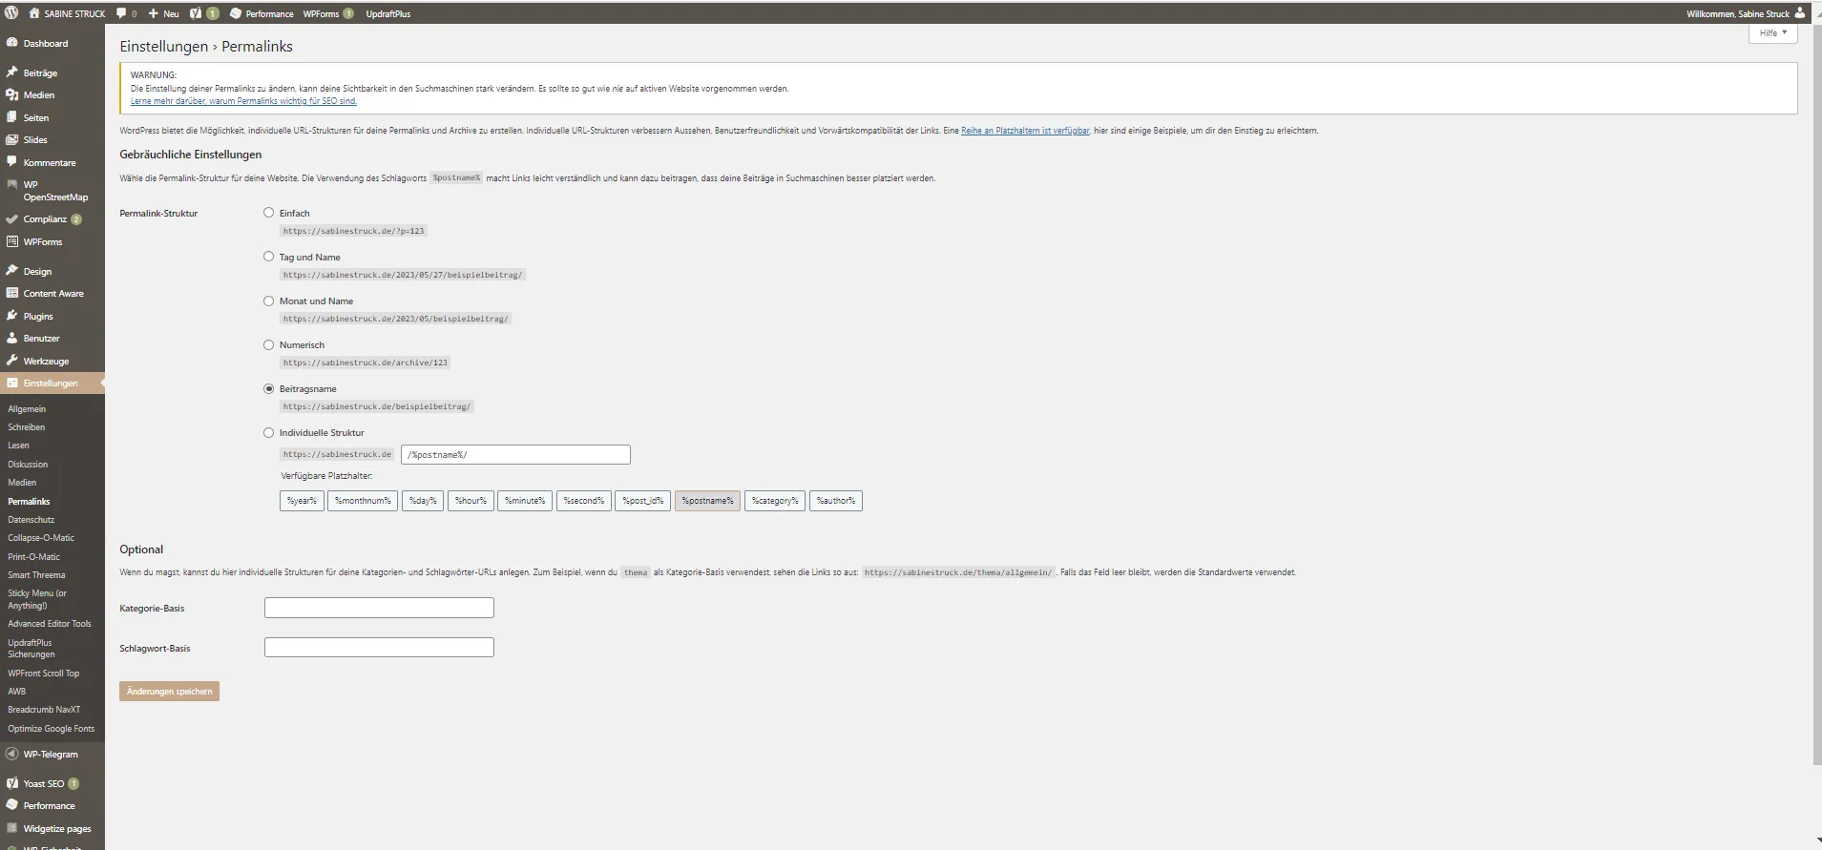Click the WordPress logo in the admin bar
Image resolution: width=1822 pixels, height=850 pixels.
(11, 13)
